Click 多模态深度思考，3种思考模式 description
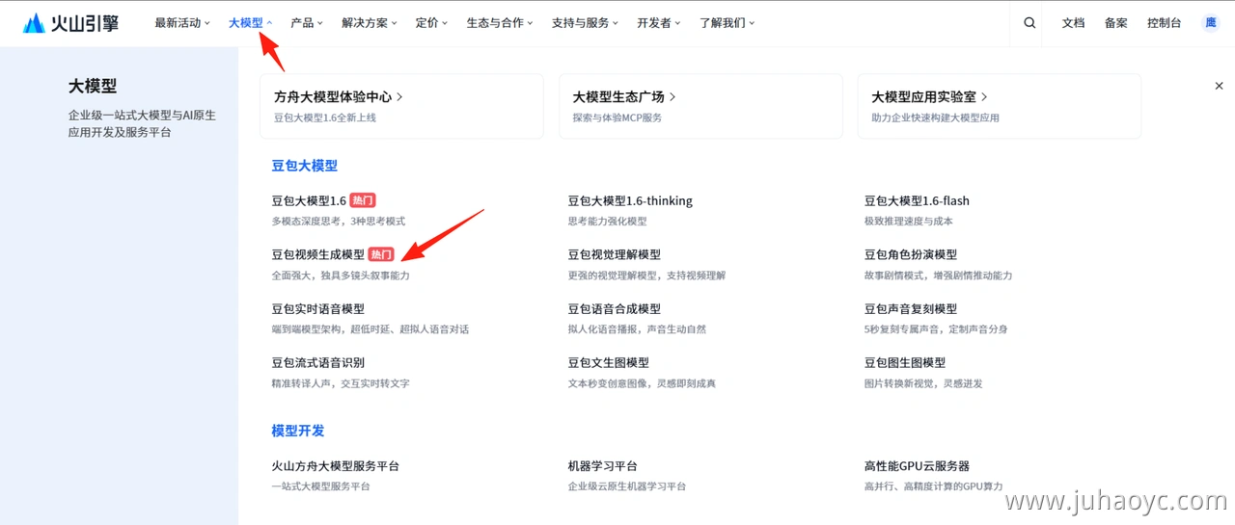1235x525 pixels. tap(339, 221)
